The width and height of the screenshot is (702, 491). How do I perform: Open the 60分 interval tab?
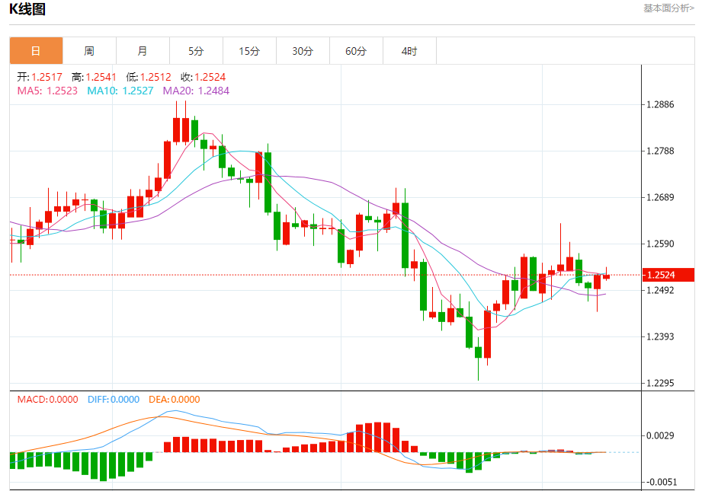coord(356,51)
